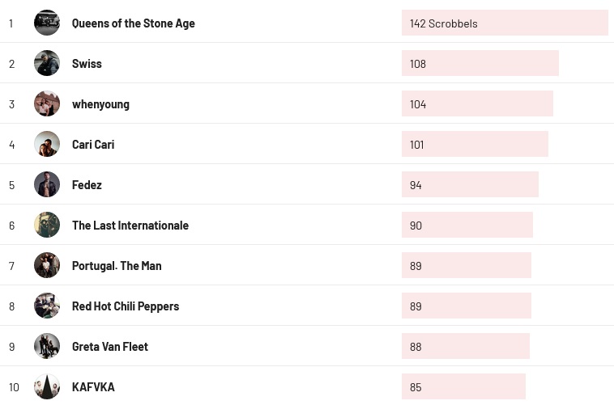Viewport: 614px width, 405px height.
Task: Open the KAFVKA artist link
Action: point(93,387)
